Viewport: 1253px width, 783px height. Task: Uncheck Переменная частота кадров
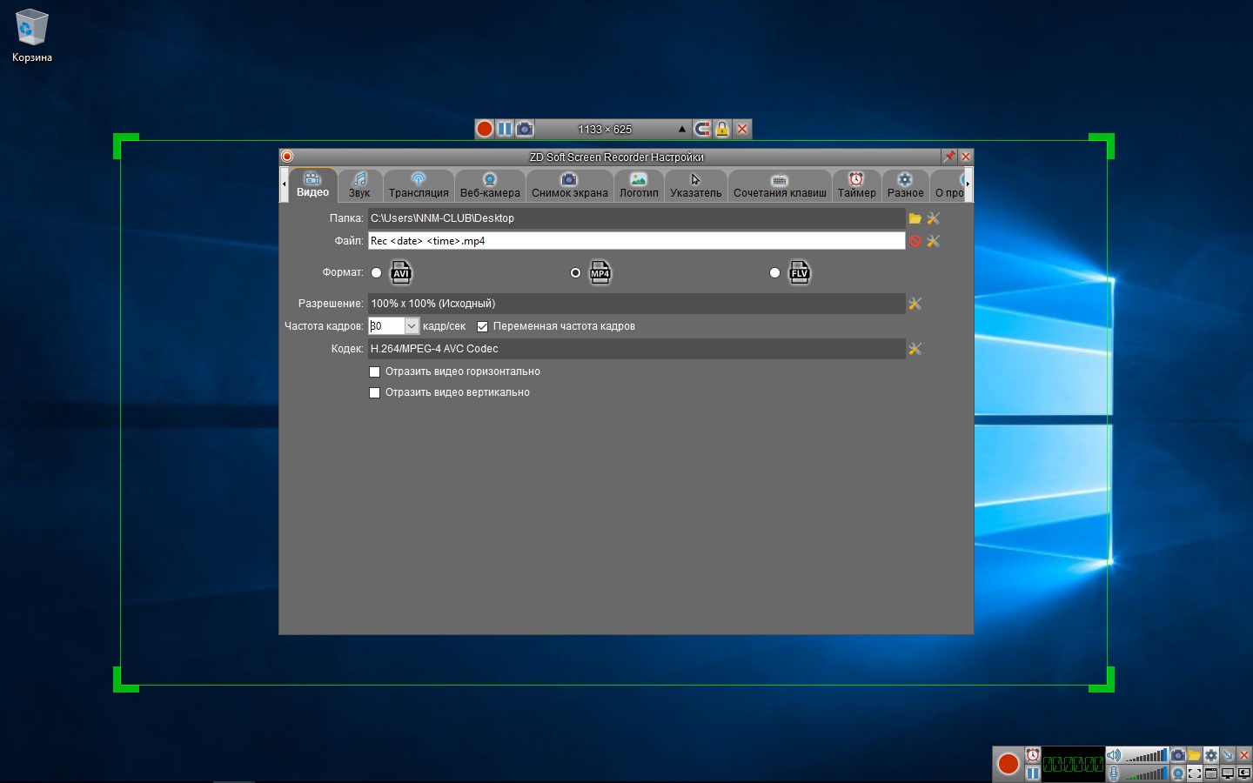tap(483, 326)
